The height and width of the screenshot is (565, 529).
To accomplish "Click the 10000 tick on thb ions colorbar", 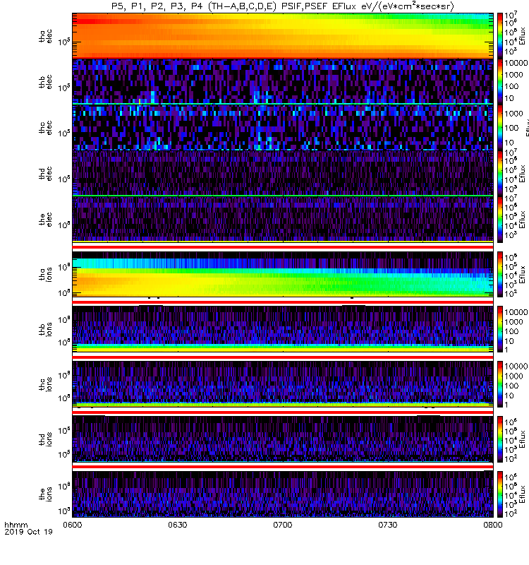I will point(516,312).
